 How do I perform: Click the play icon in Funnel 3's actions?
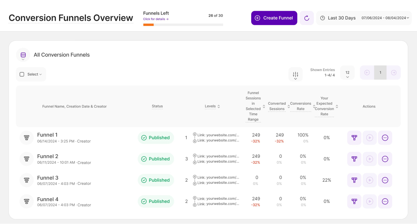pos(369,180)
